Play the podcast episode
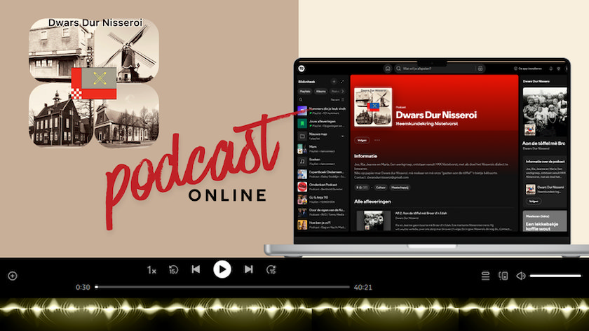Image resolution: width=589 pixels, height=331 pixels. point(222,269)
